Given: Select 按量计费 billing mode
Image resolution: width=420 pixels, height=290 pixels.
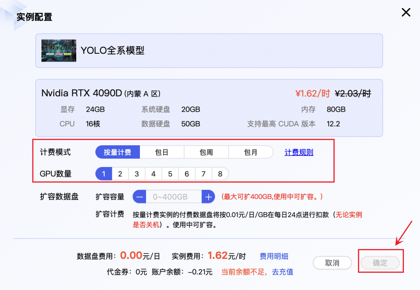Looking at the screenshot, I should [x=118, y=152].
